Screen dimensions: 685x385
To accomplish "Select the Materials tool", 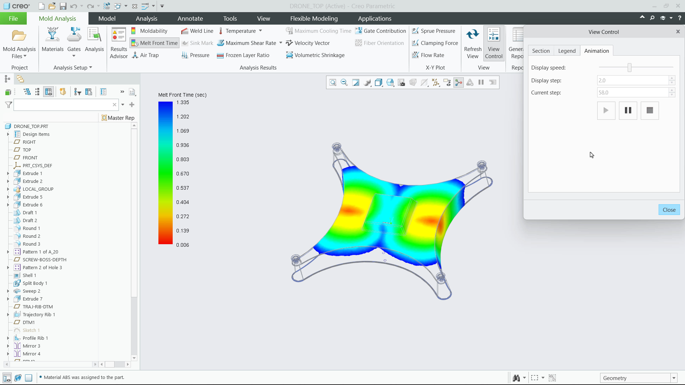I will pyautogui.click(x=52, y=43).
